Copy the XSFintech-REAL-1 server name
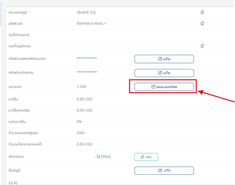 point(202,23)
